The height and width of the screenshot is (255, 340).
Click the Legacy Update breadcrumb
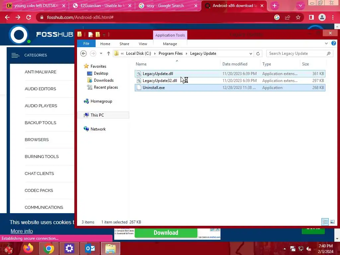click(203, 53)
